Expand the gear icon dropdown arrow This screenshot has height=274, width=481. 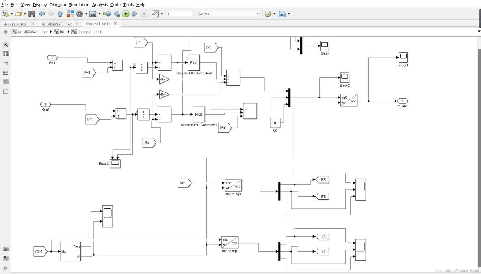pos(86,14)
